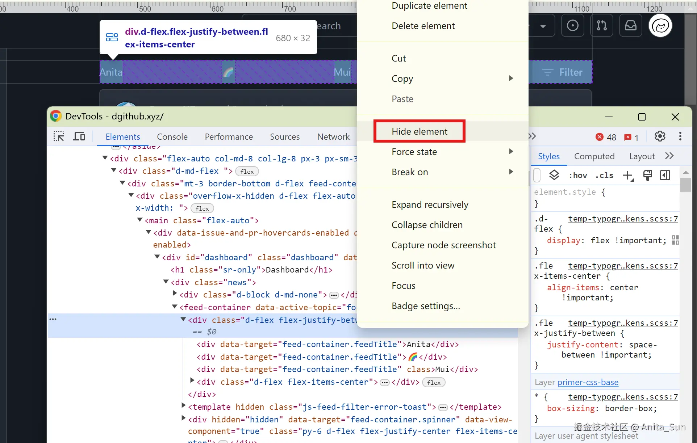The width and height of the screenshot is (697, 443).
Task: Expand the template js-feed-filter-error-toast node
Action: [x=183, y=406]
